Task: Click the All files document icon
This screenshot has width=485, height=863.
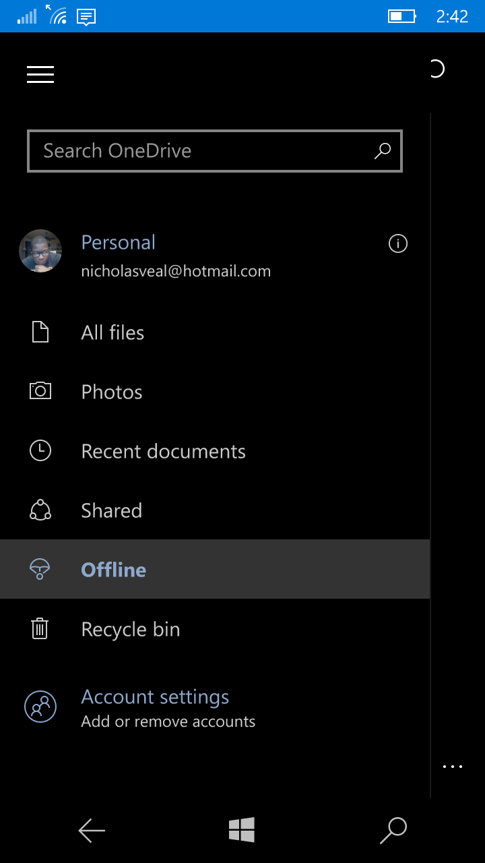Action: [x=40, y=332]
